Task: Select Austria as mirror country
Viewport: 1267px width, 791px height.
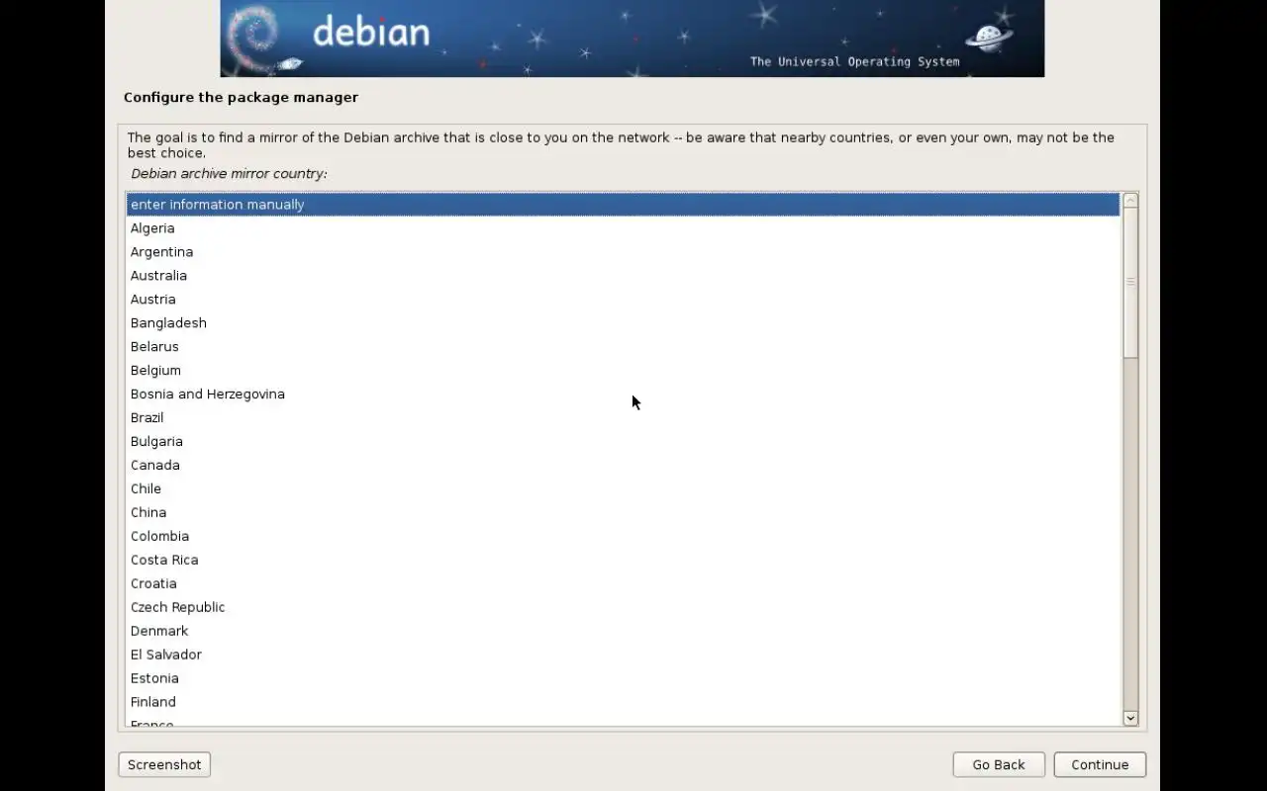Action: coord(623,300)
